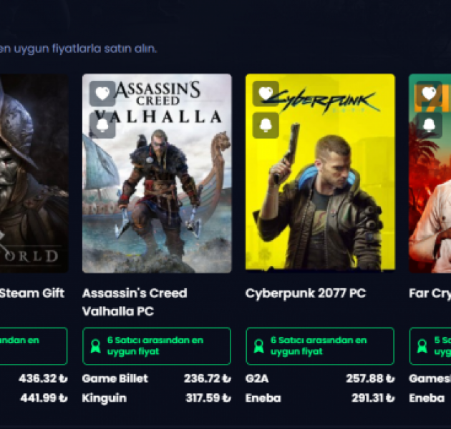Add Cyberpunk 2077 to favorites via heart icon
Viewport: 451px width, 429px height.
click(x=266, y=94)
